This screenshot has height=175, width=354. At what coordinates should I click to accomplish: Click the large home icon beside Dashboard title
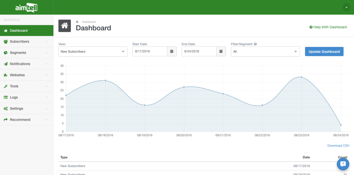point(65,26)
